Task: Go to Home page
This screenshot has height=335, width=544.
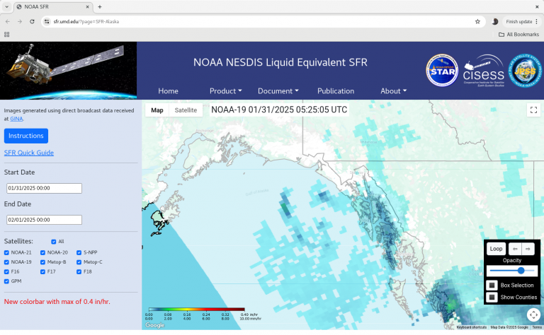Action: (x=169, y=91)
